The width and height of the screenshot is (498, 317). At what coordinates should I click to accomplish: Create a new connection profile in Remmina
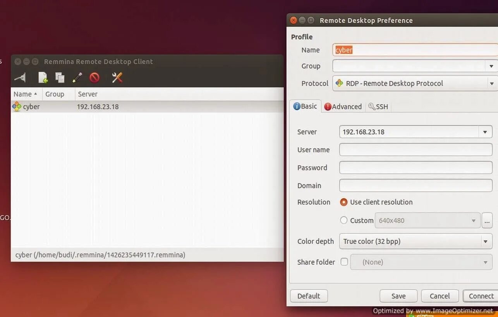pyautogui.click(x=43, y=78)
